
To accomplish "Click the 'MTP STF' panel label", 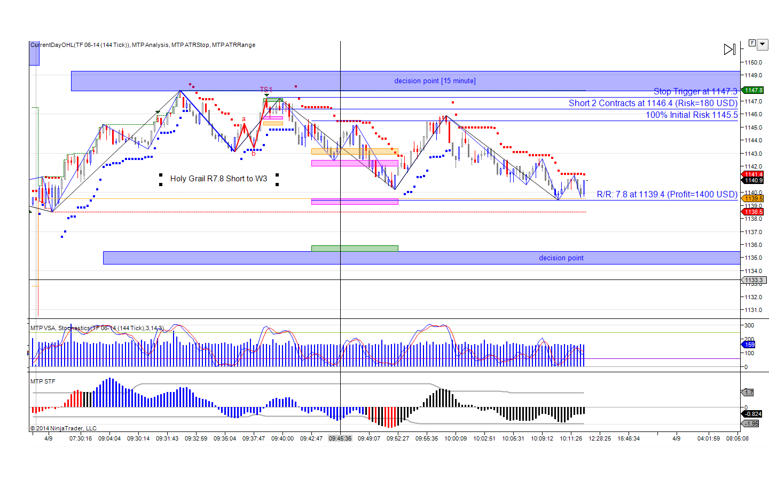I will [x=43, y=381].
